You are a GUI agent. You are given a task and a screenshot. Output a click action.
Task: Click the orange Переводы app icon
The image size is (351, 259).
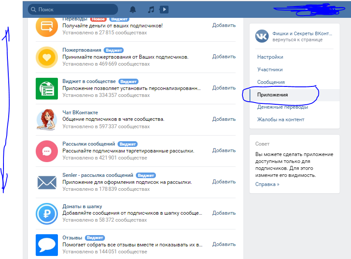tap(47, 27)
